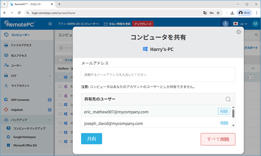Click the translate page icon in address bar
The image size is (261, 156).
205,13
